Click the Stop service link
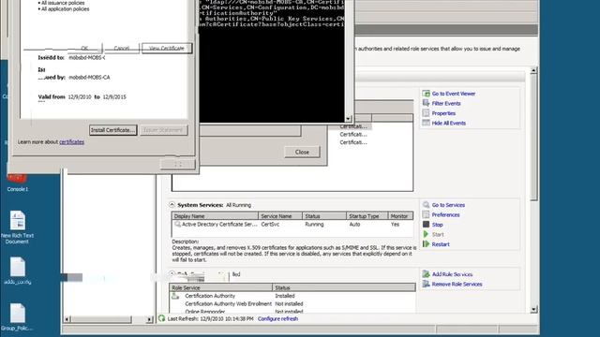The width and height of the screenshot is (600, 337). pyautogui.click(x=437, y=225)
